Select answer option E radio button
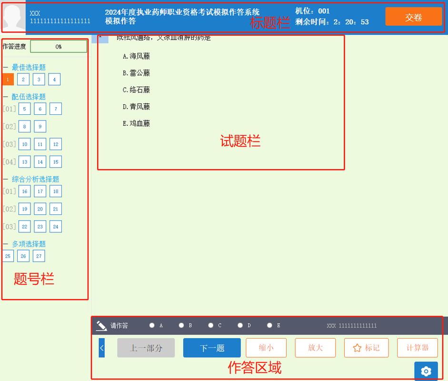This screenshot has width=448, height=381. coord(269,325)
